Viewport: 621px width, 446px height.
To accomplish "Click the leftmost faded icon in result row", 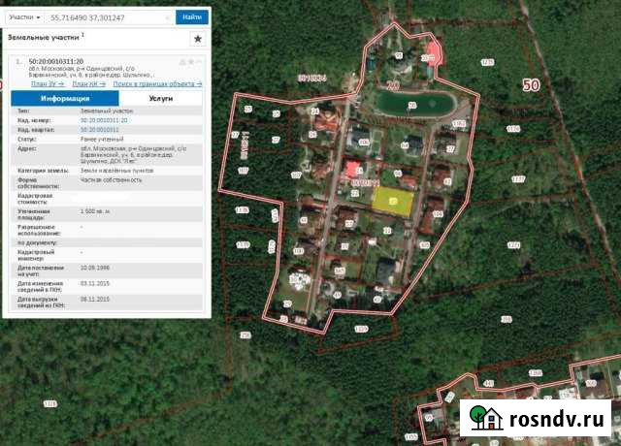I will click(182, 62).
